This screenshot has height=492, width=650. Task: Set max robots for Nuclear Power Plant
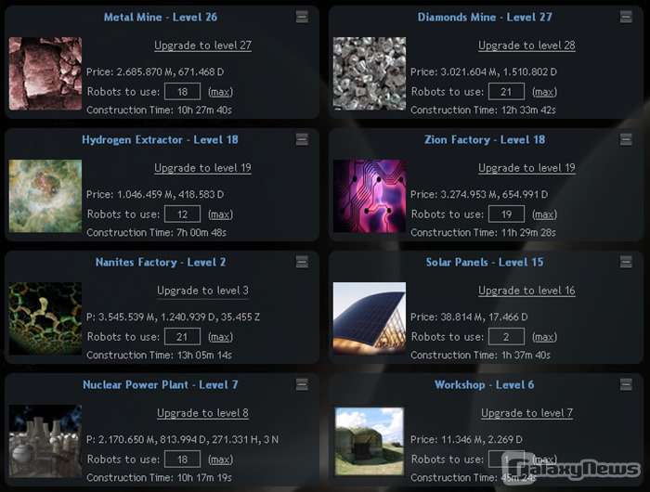(x=221, y=460)
